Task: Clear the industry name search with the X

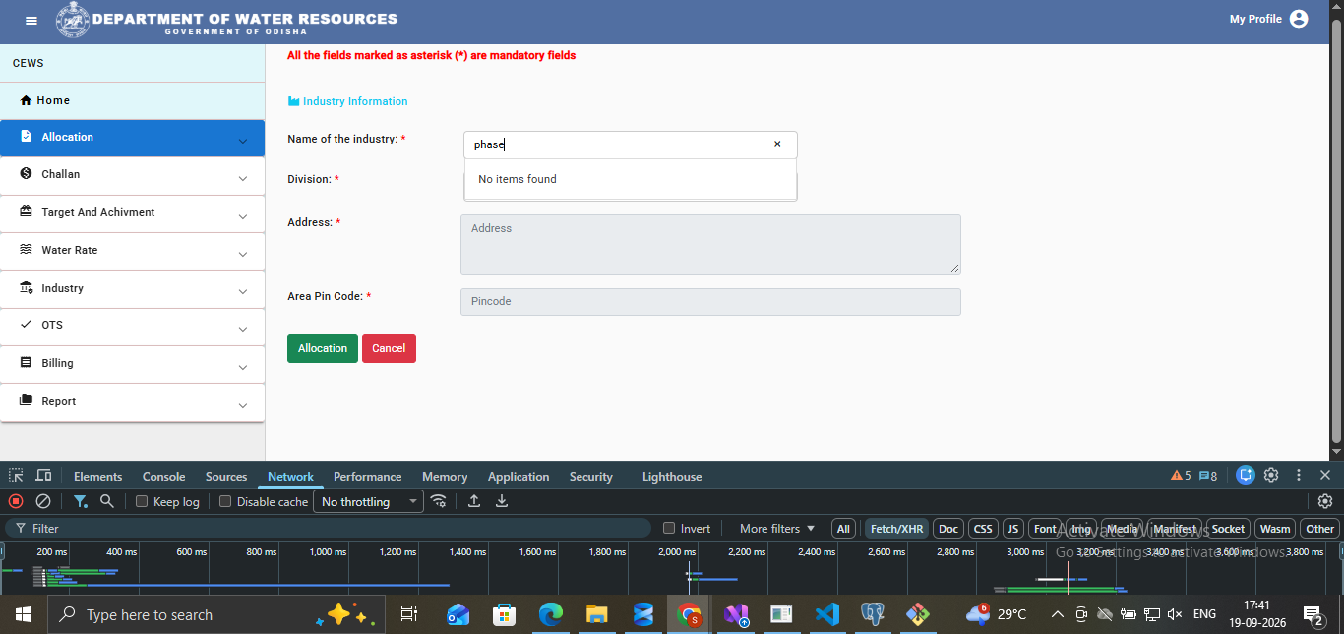Action: 777,144
